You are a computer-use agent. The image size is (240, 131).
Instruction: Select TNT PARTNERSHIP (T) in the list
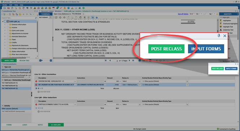click(16, 83)
